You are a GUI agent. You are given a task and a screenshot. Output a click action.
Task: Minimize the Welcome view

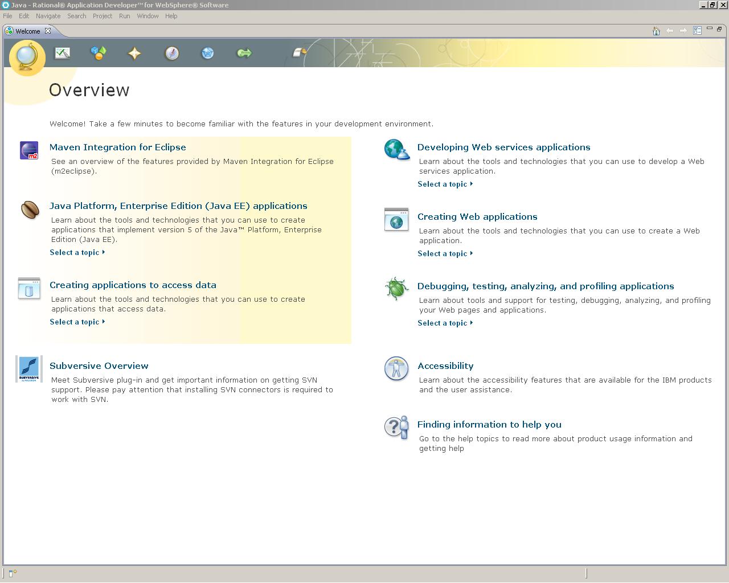710,28
